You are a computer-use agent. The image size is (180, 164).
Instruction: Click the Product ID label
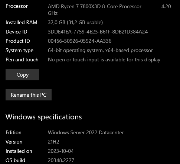pyautogui.click(x=18, y=41)
